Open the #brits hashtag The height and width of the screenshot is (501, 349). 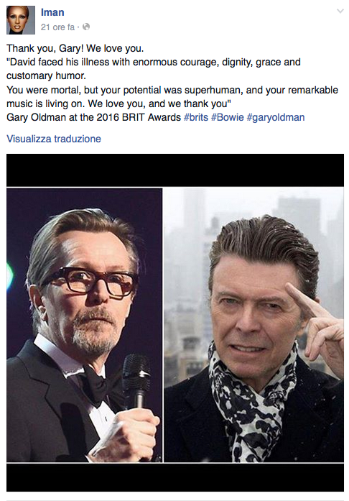196,117
